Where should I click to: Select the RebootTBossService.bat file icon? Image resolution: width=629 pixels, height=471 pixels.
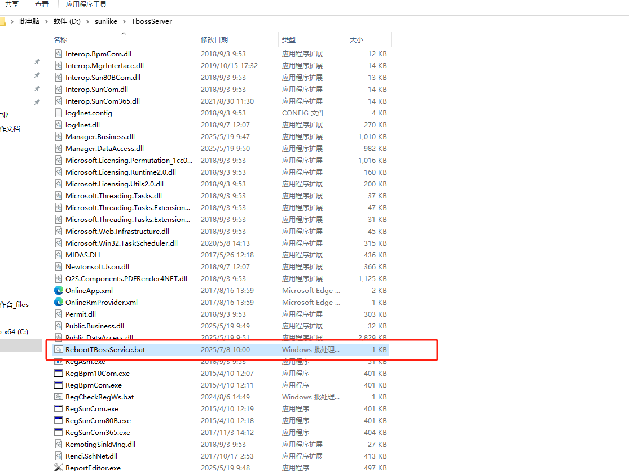59,349
